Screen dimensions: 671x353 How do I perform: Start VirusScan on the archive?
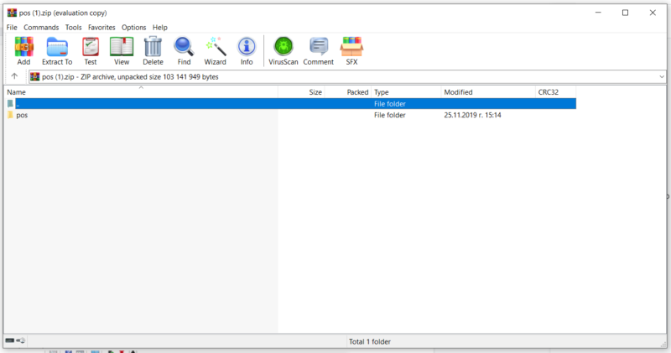coord(283,50)
